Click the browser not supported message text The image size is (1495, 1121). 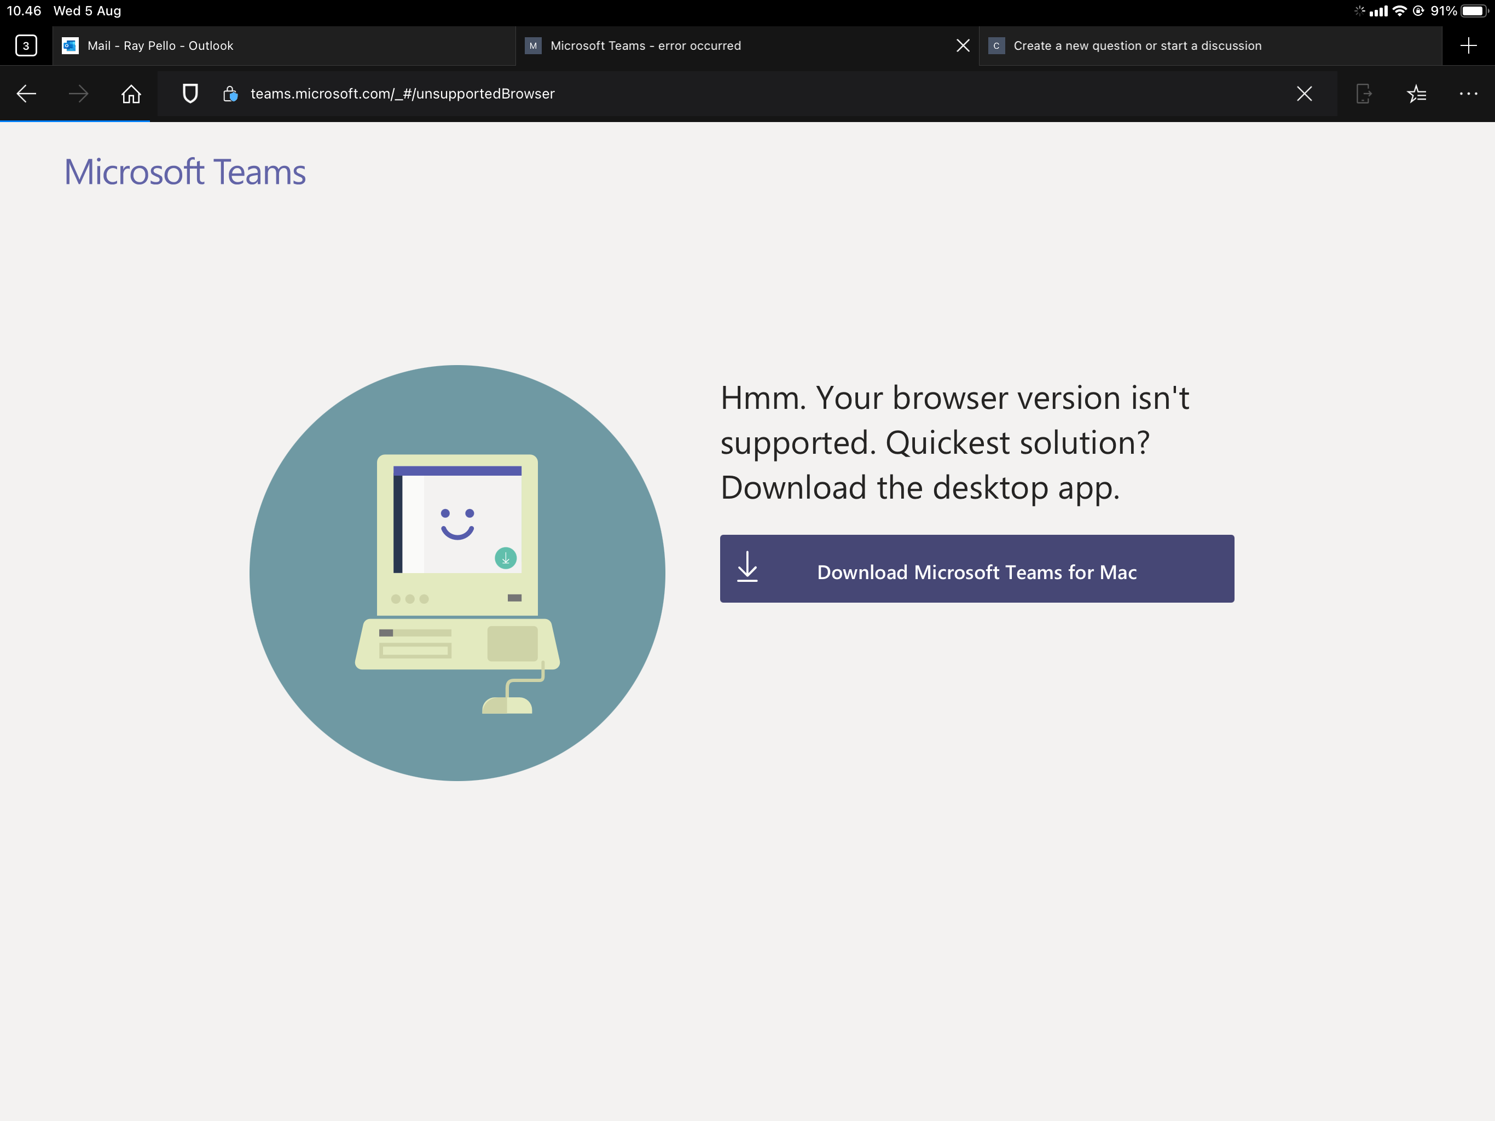coord(954,442)
